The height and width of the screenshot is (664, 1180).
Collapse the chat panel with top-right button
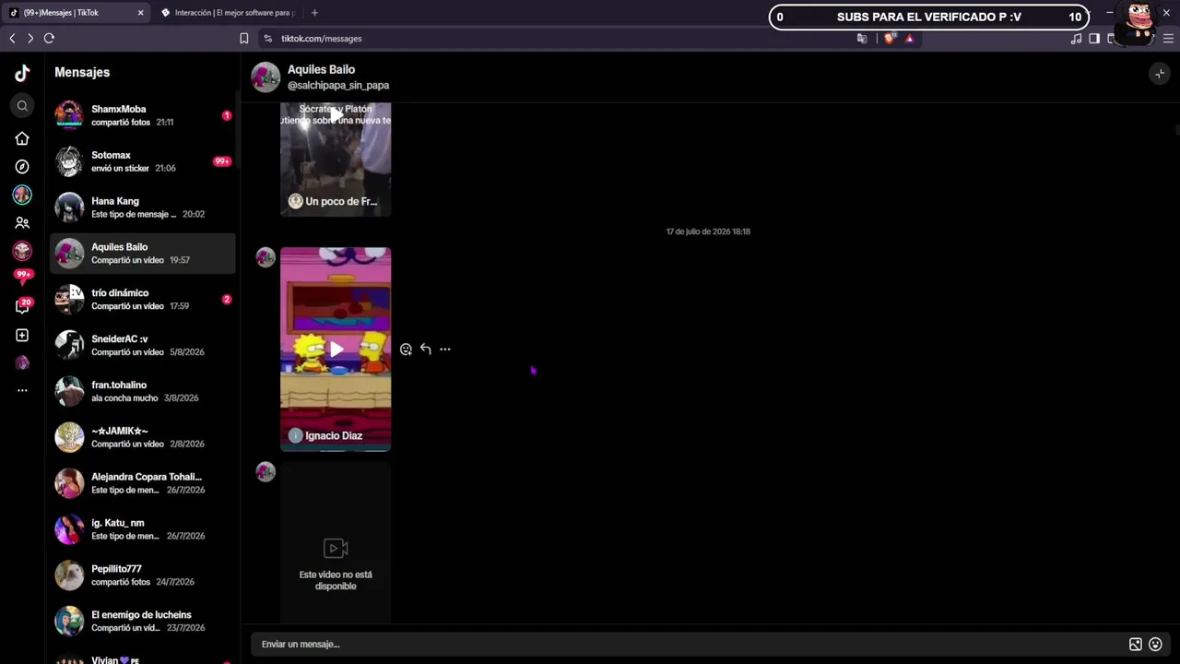tap(1159, 74)
